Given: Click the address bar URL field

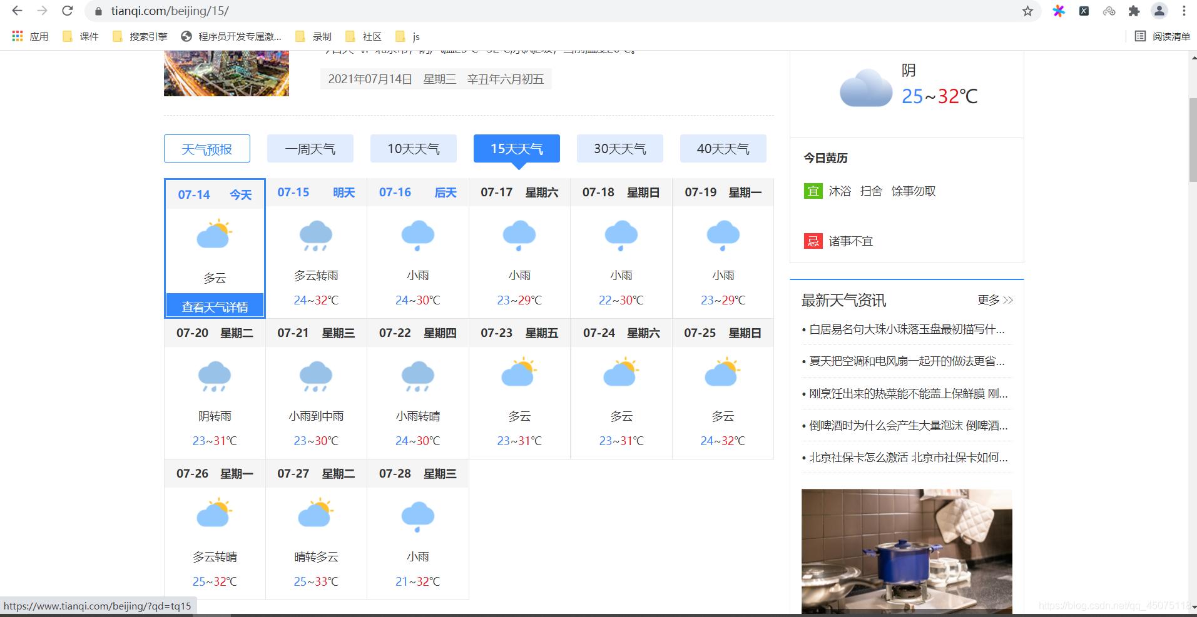Looking at the screenshot, I should point(250,11).
